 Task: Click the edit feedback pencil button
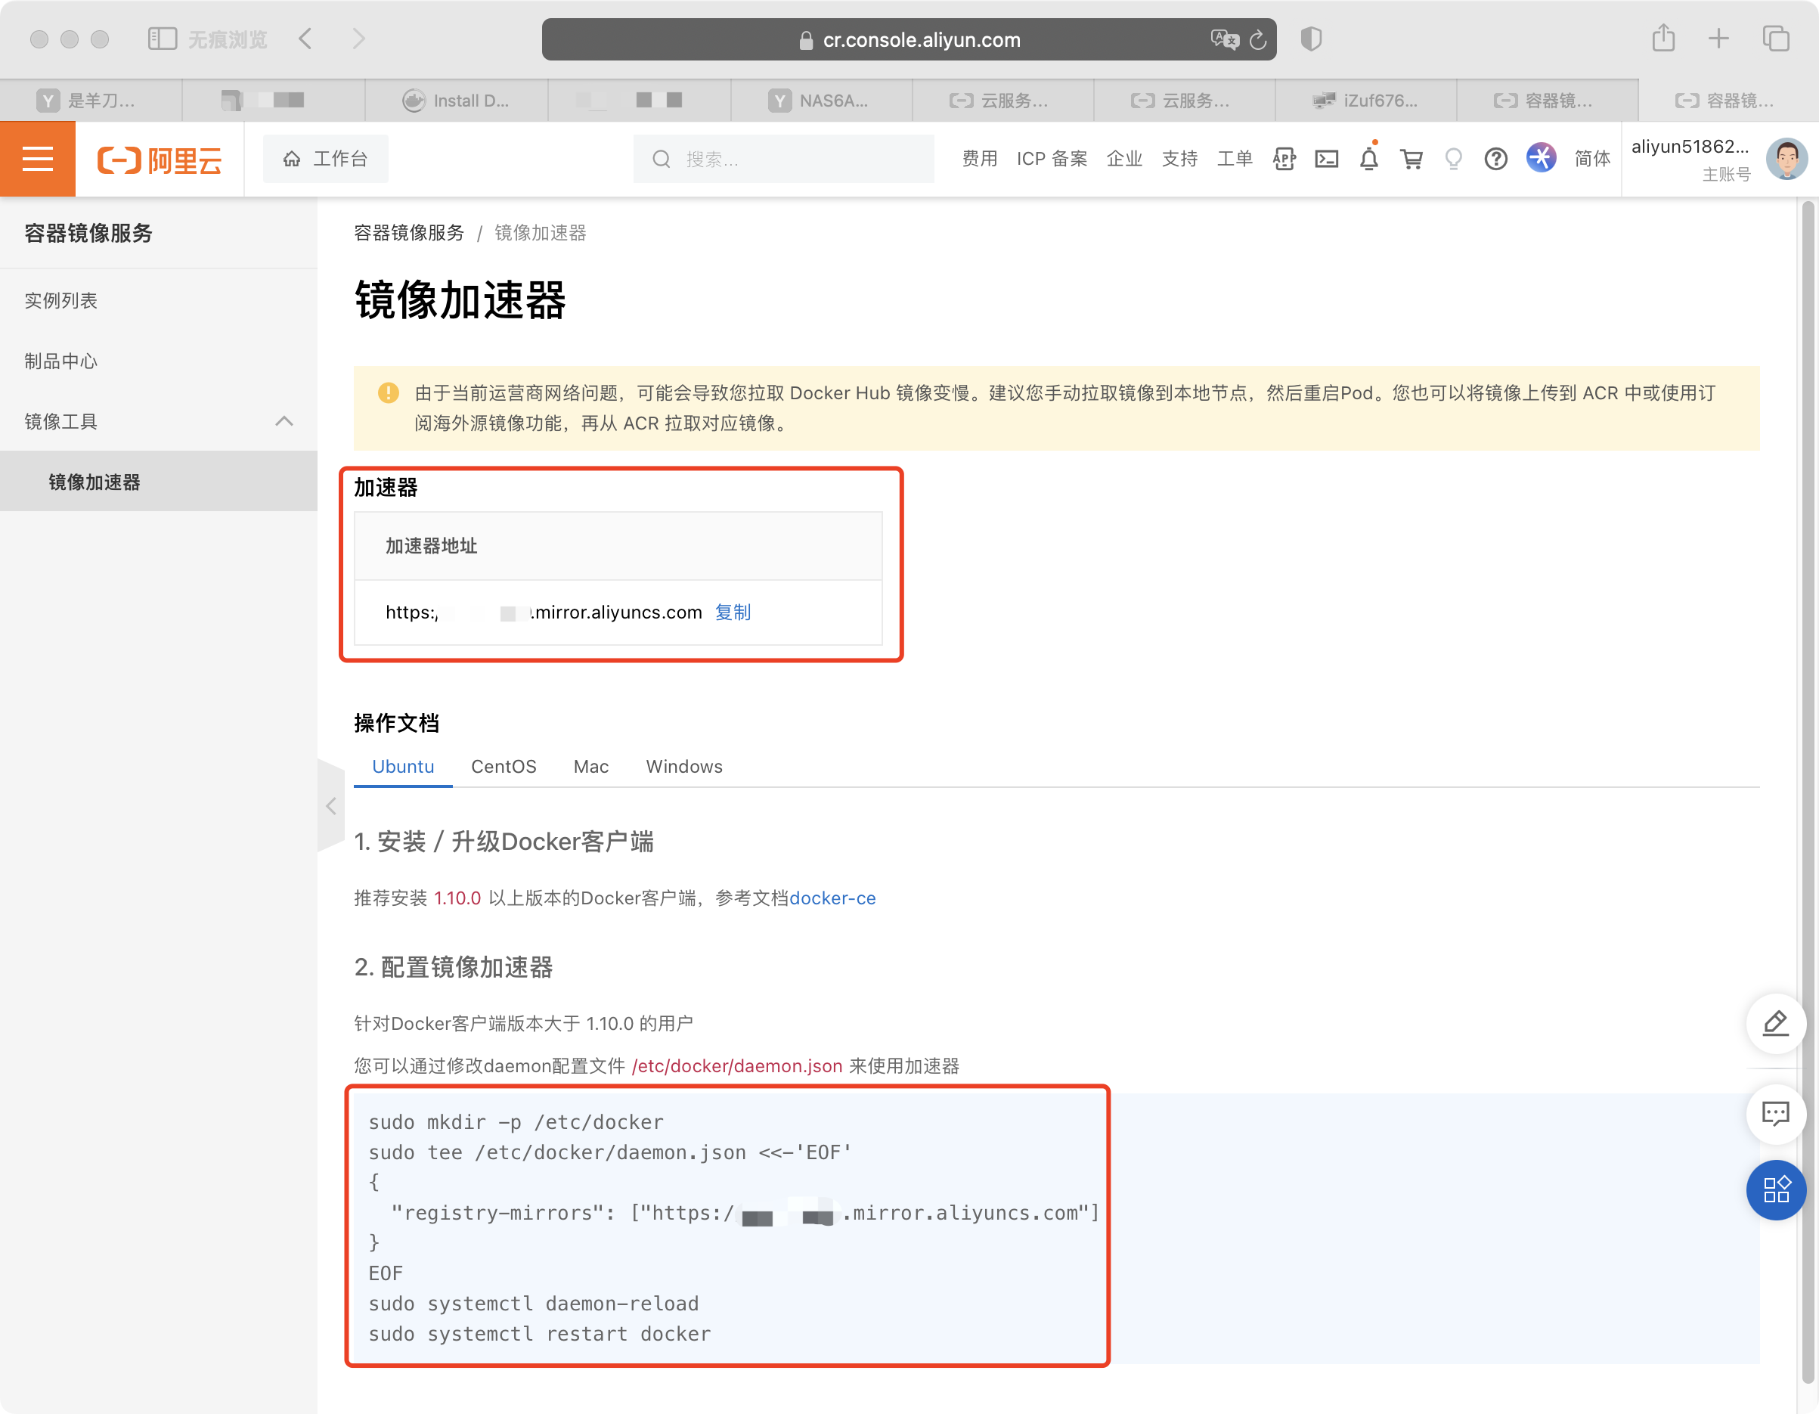(1775, 1023)
